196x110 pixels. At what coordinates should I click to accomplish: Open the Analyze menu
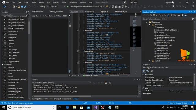(56, 2)
